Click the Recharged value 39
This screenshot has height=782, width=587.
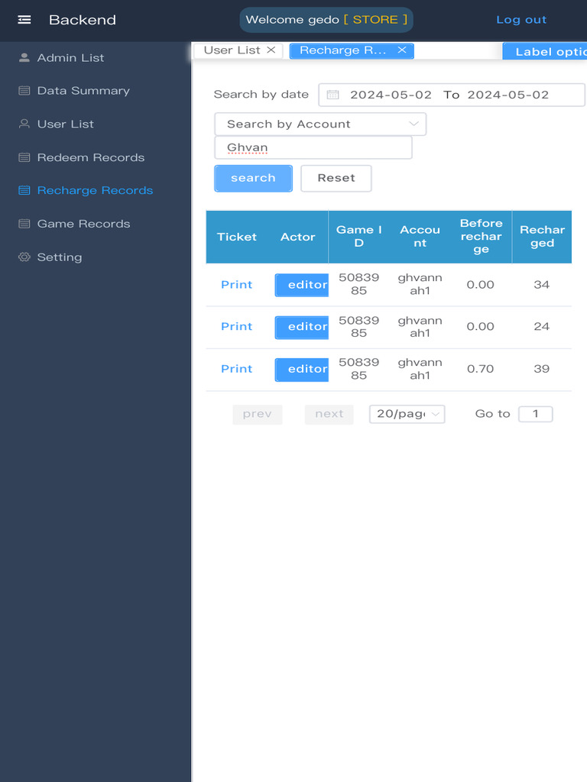542,369
